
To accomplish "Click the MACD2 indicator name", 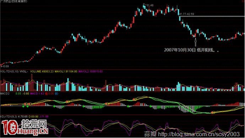I will [5, 94].
